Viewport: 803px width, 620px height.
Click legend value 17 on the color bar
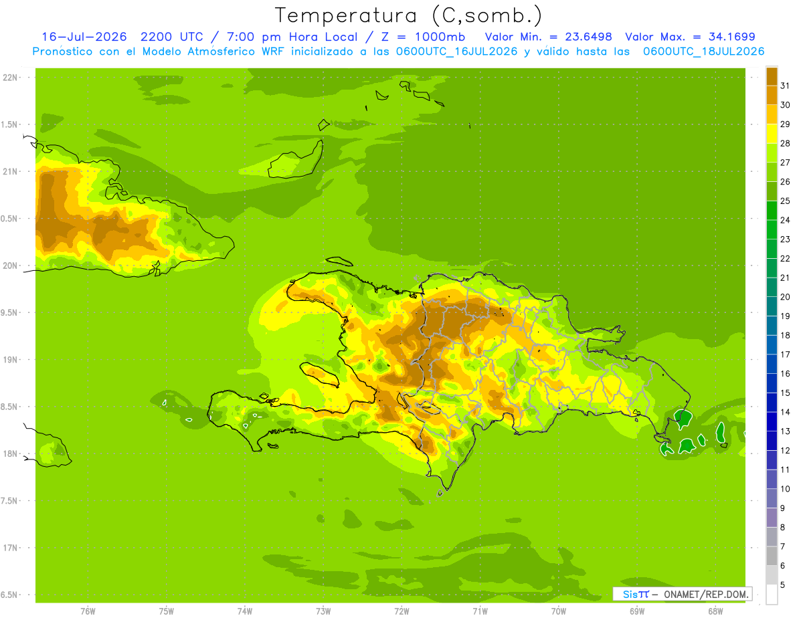point(785,354)
